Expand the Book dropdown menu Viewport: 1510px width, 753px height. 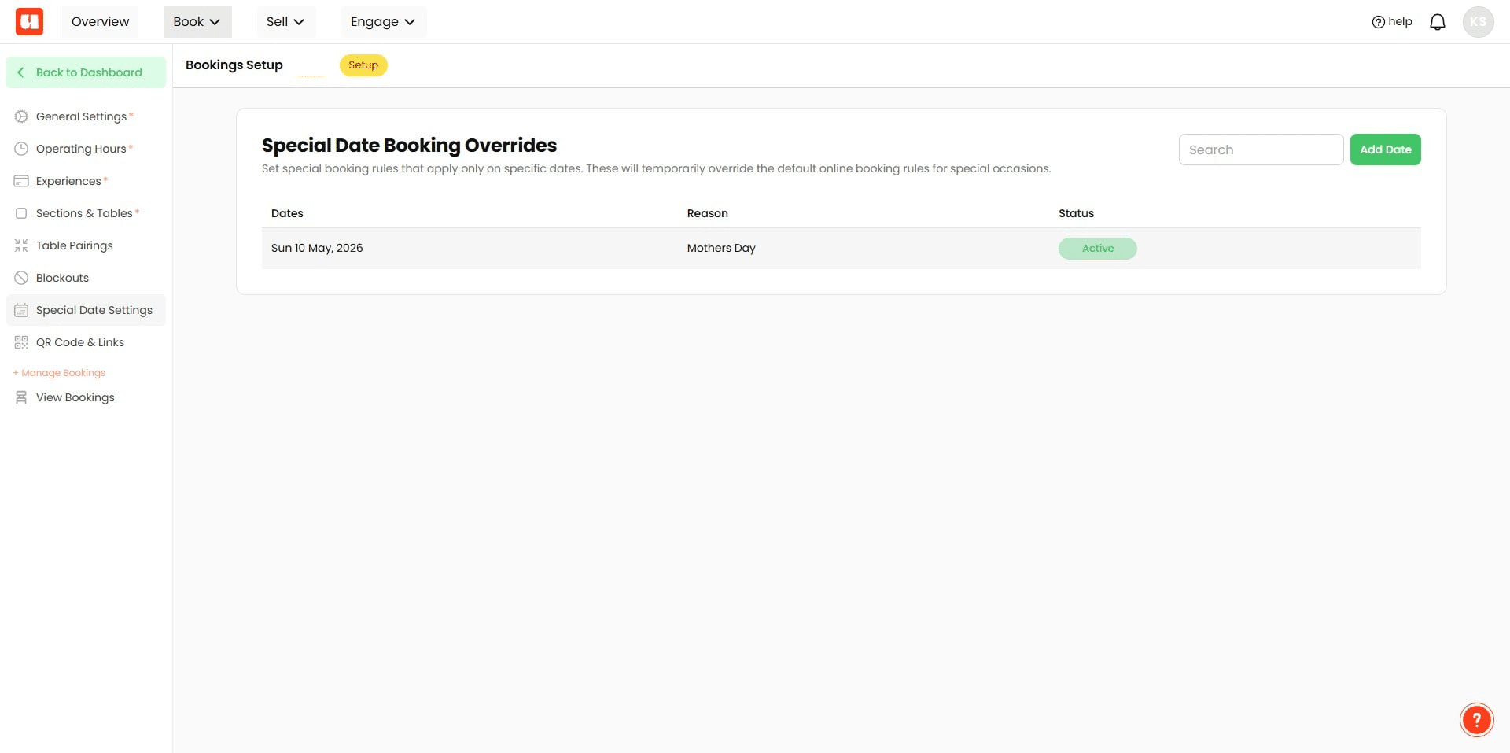[x=197, y=22]
